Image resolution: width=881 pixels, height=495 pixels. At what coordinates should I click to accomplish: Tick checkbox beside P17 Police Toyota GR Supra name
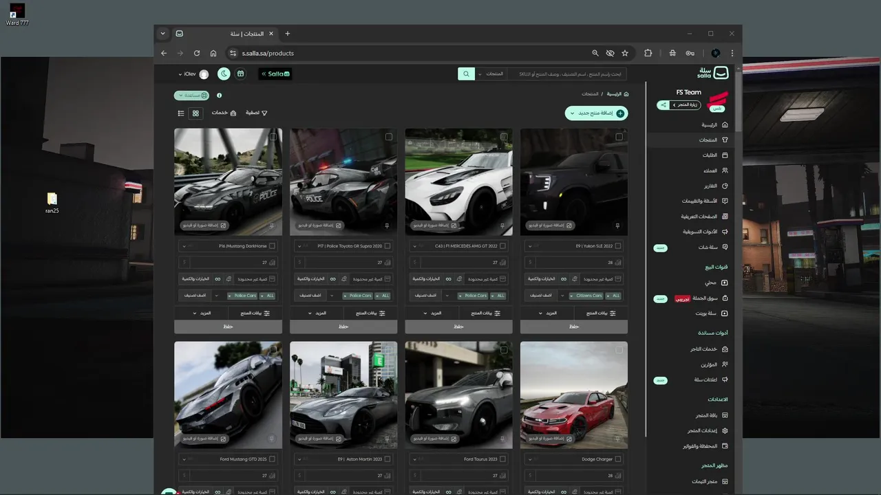coord(388,246)
